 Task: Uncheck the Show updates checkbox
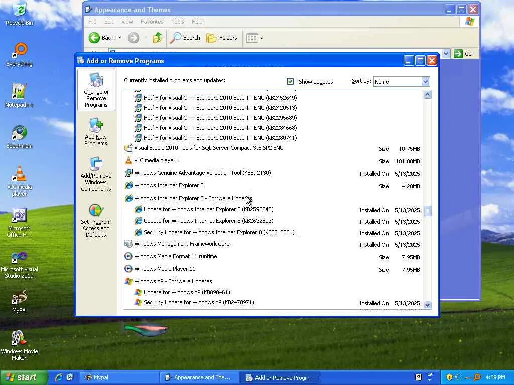click(x=290, y=81)
